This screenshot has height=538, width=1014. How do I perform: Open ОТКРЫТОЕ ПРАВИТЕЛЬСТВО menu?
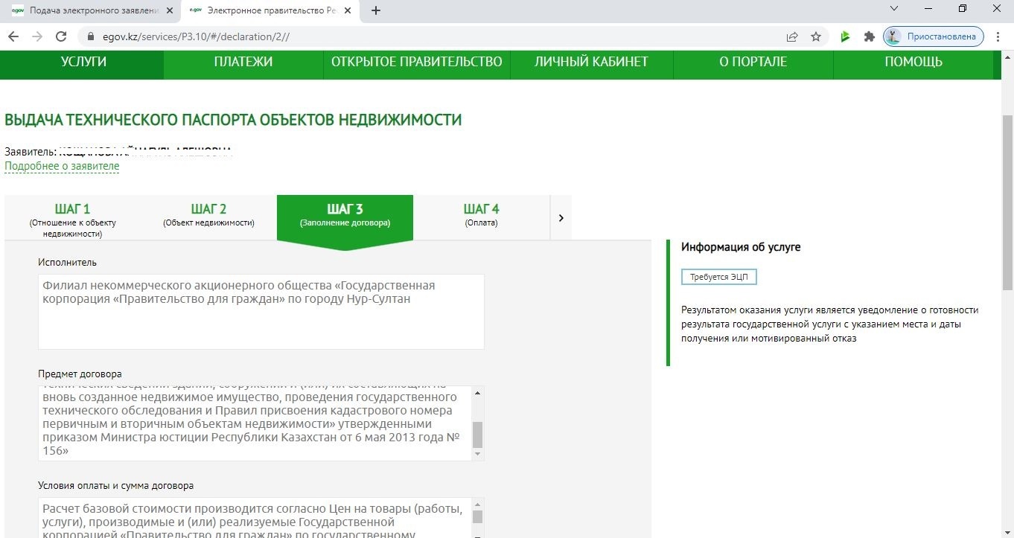click(x=417, y=63)
